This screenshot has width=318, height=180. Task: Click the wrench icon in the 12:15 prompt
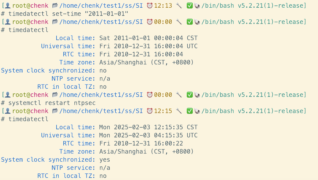tap(179, 111)
